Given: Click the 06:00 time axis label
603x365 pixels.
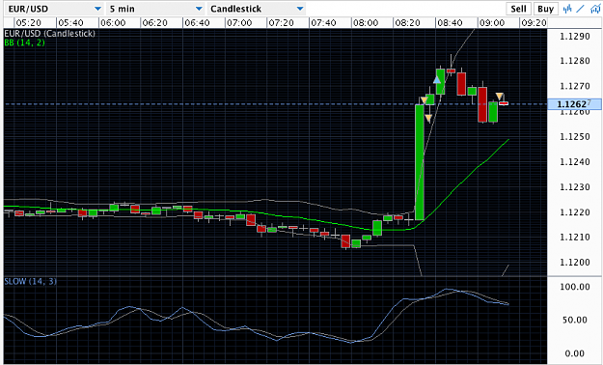Looking at the screenshot, I should (x=113, y=23).
